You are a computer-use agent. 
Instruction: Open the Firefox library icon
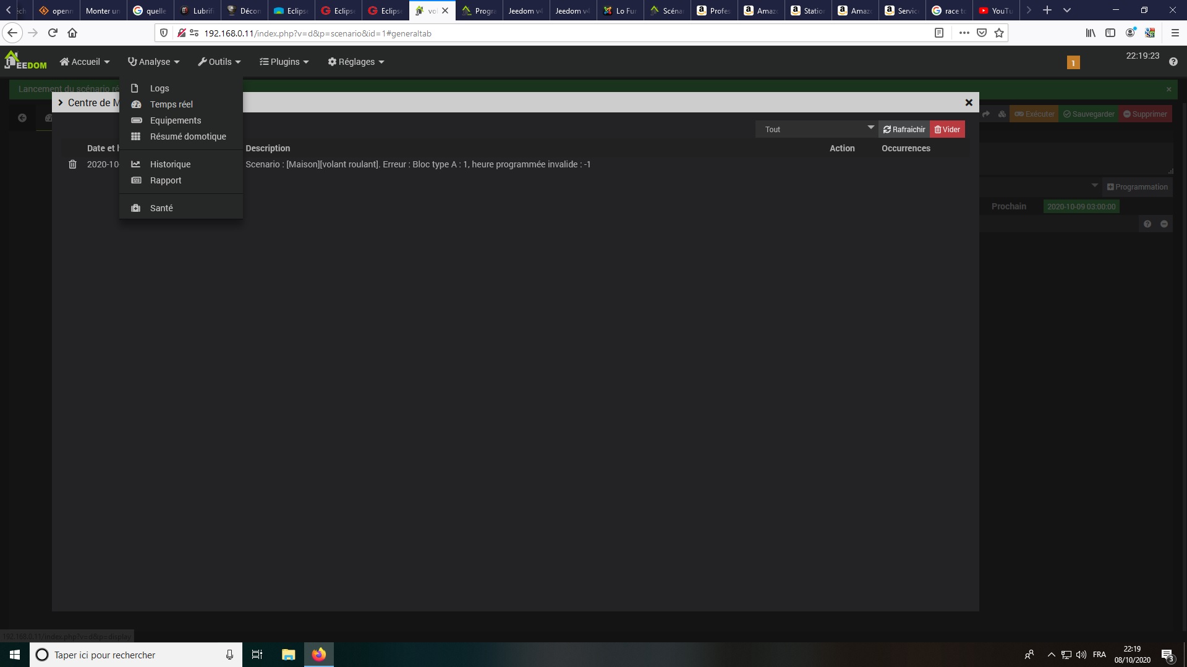tap(1091, 33)
